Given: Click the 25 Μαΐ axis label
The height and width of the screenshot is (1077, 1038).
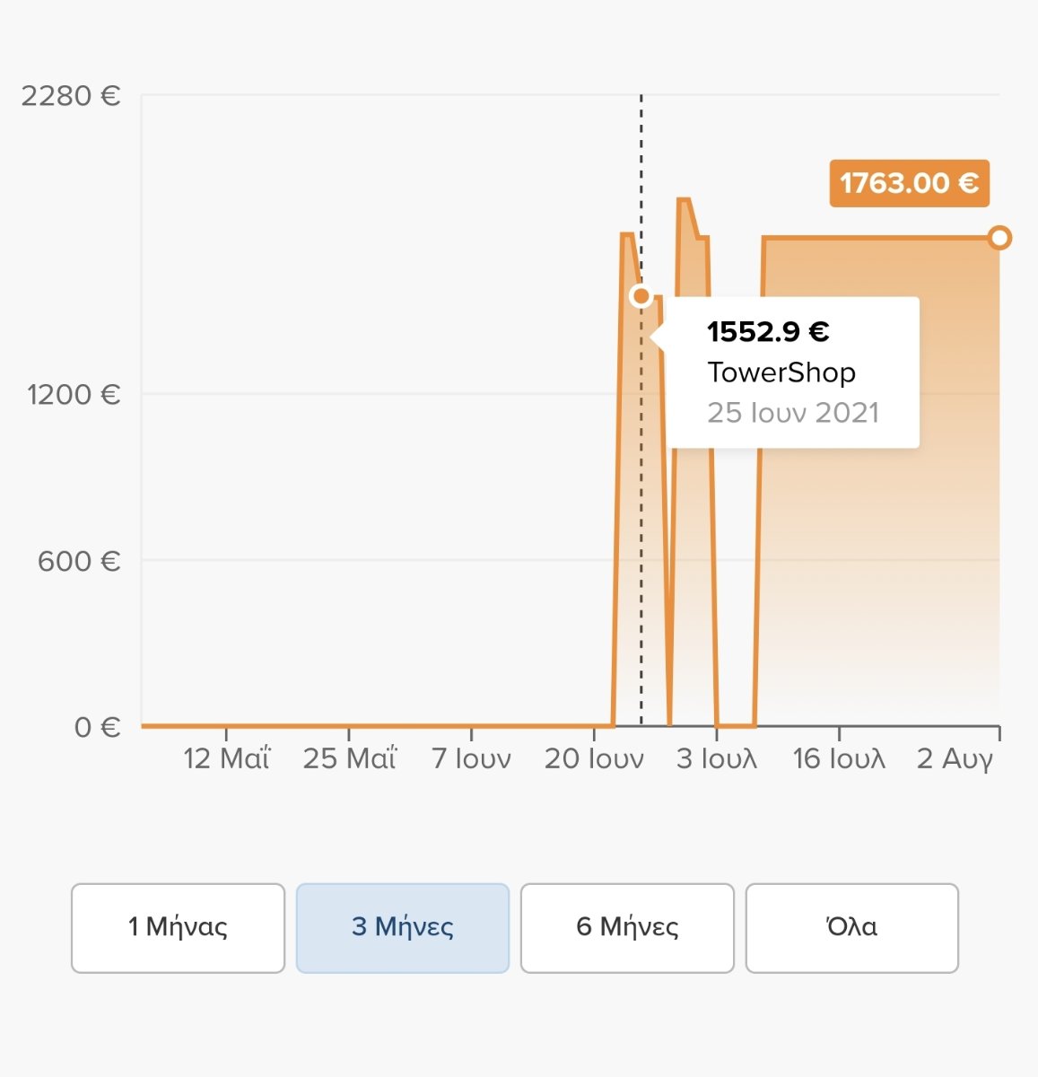Looking at the screenshot, I should pyautogui.click(x=349, y=759).
